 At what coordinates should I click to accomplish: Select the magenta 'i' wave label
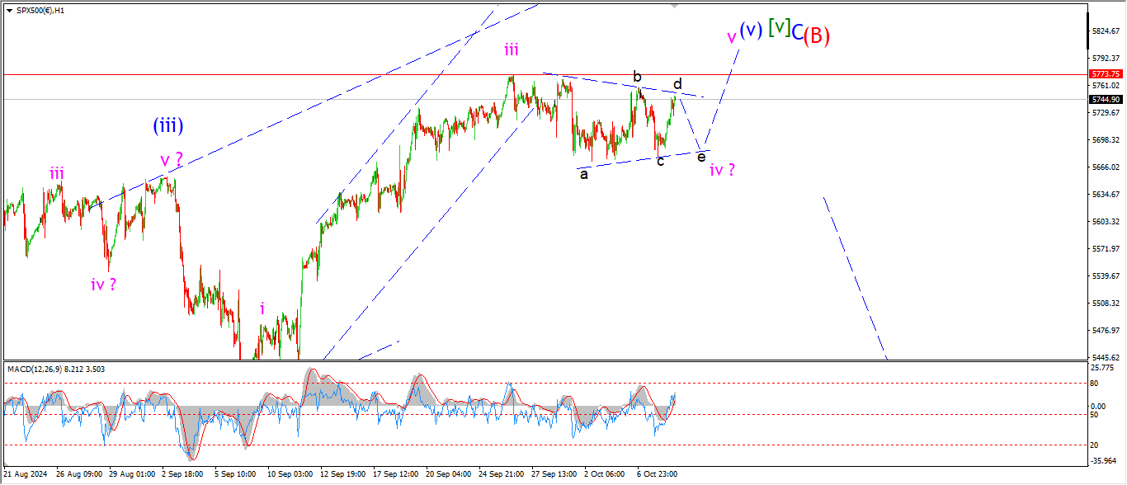click(x=262, y=308)
